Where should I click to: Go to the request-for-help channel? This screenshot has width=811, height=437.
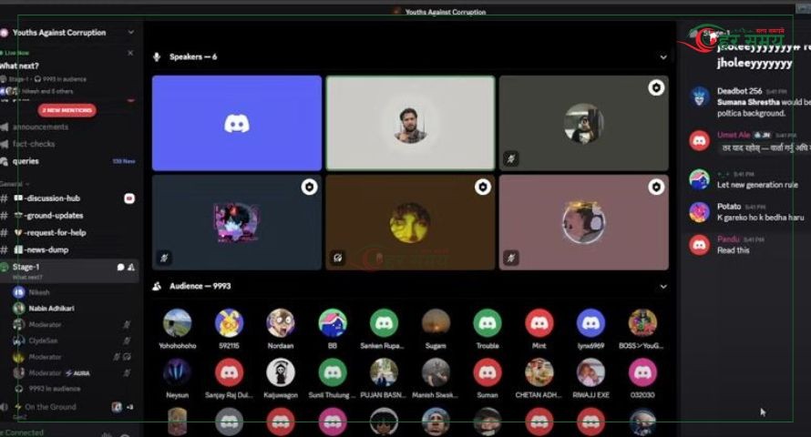[x=56, y=232]
